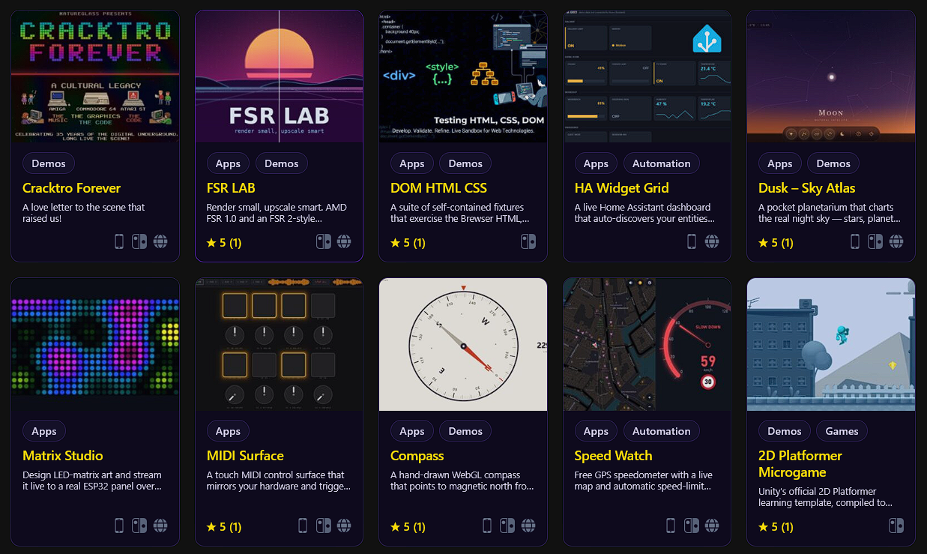
Task: Select the Apps tag on FSR LAB
Action: (228, 163)
